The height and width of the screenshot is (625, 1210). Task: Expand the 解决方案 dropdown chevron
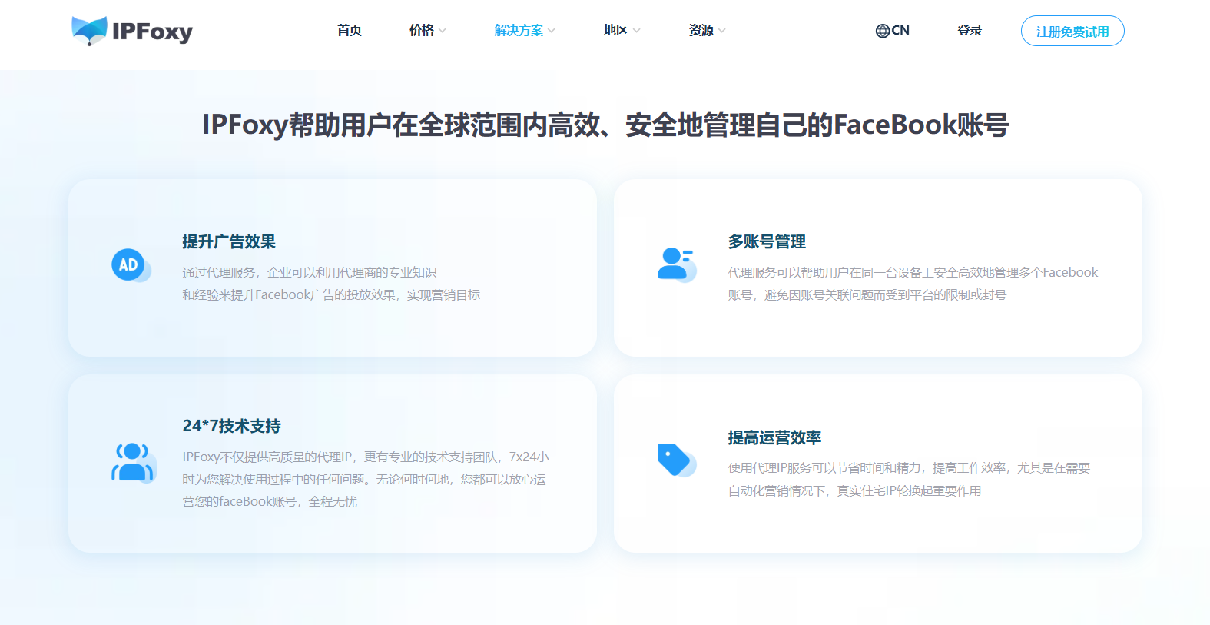(552, 31)
